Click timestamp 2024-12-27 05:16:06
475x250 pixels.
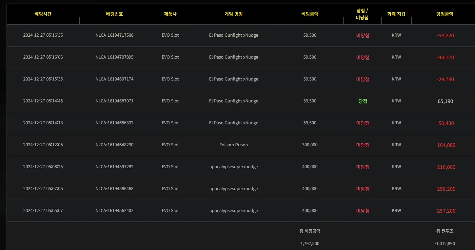tap(43, 57)
